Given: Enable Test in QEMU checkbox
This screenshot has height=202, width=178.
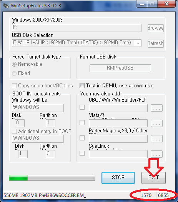Looking at the screenshot, I should [x=82, y=86].
